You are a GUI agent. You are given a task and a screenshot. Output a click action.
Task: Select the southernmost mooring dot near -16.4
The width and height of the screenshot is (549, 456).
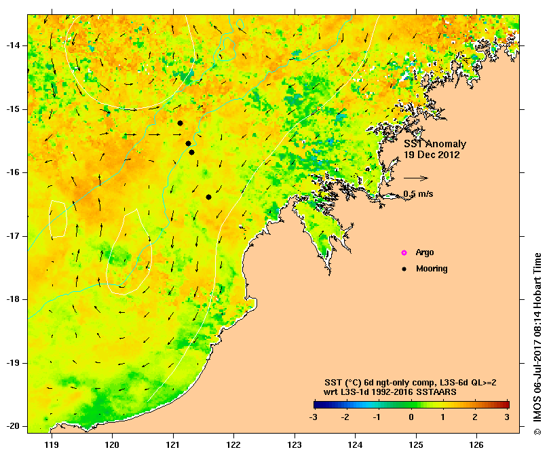[208, 197]
